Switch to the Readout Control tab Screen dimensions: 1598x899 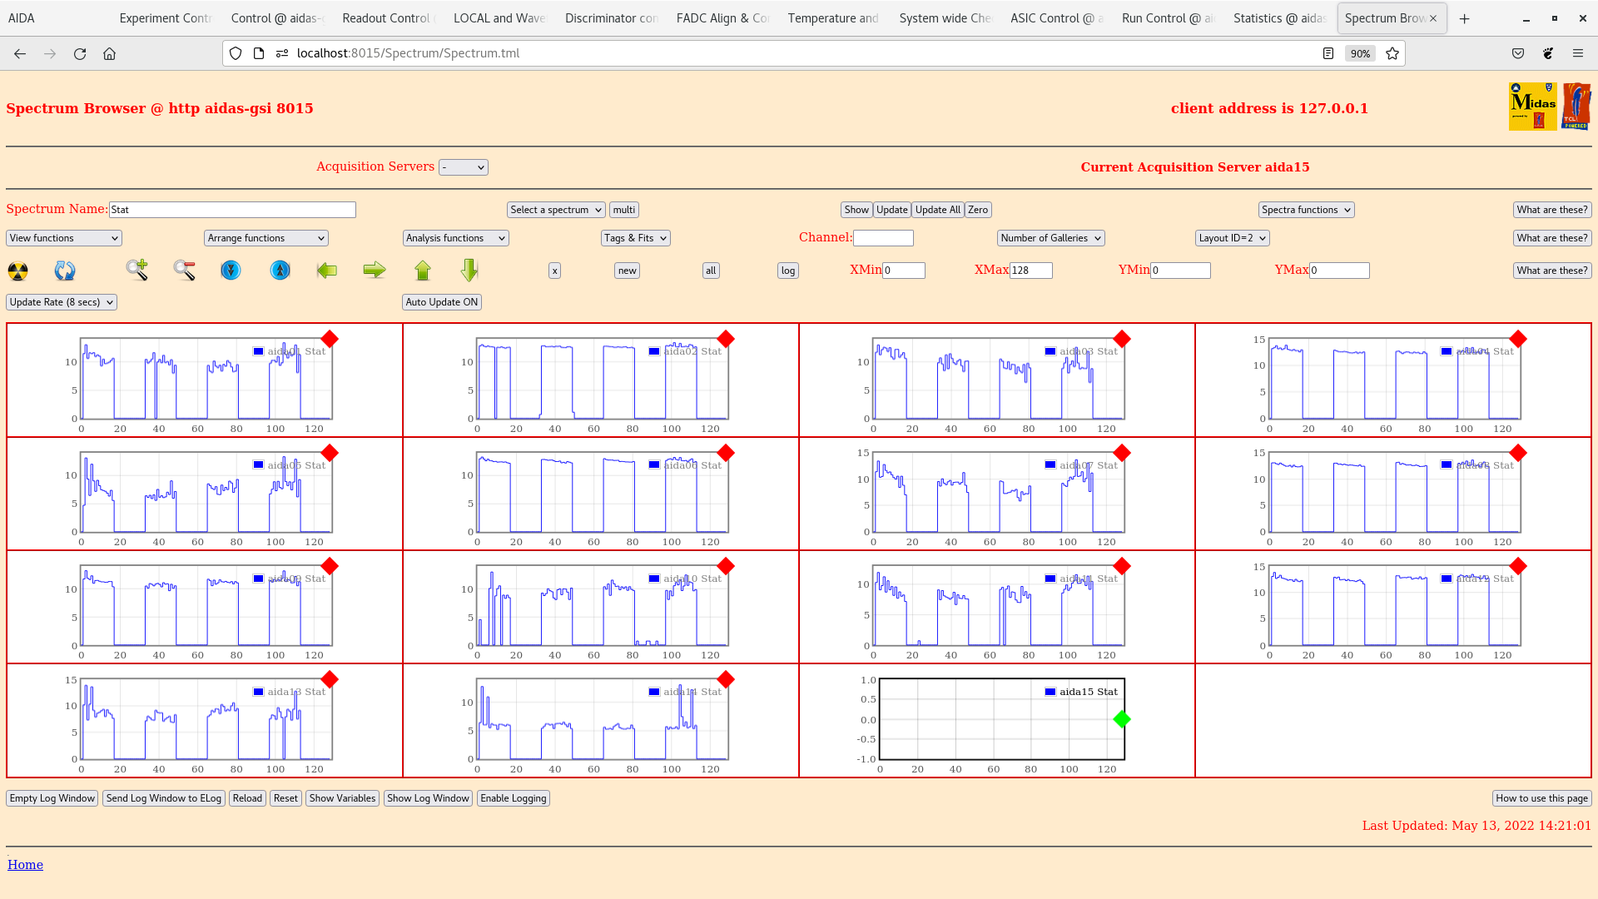[x=388, y=18]
